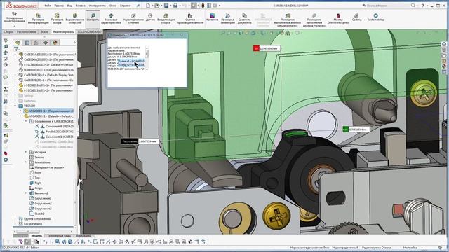Open the Вид menu
Screen dimensions: 449x252
(x=69, y=6)
